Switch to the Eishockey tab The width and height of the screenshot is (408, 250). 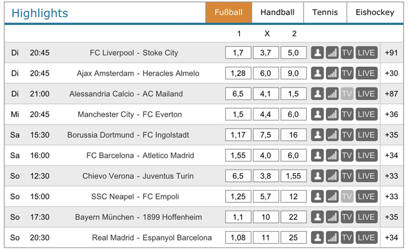pyautogui.click(x=375, y=12)
